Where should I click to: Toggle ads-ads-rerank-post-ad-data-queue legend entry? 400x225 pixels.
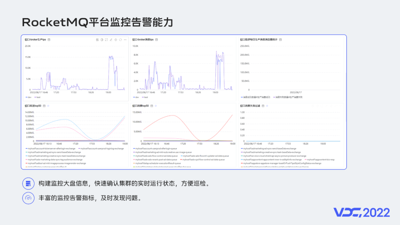coord(155,160)
